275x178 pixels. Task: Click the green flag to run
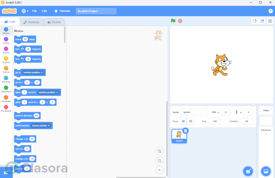pos(173,21)
